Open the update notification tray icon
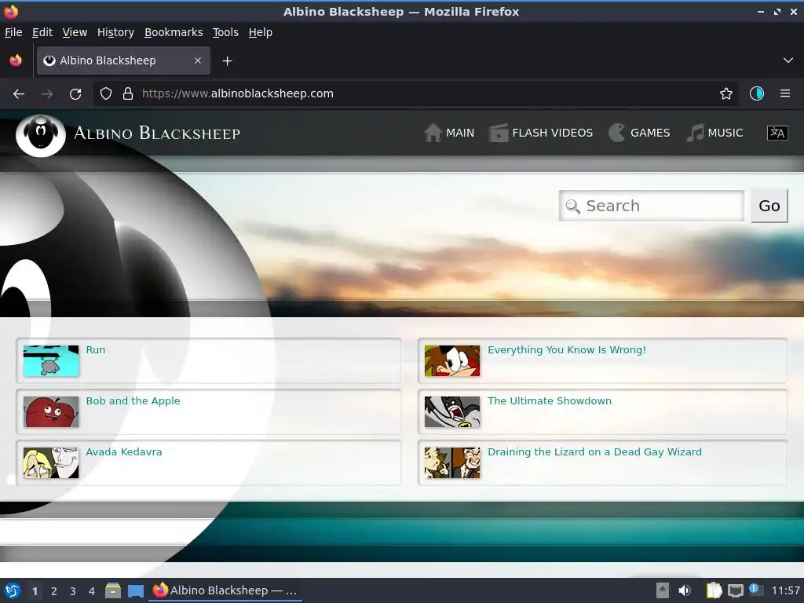 [x=755, y=589]
